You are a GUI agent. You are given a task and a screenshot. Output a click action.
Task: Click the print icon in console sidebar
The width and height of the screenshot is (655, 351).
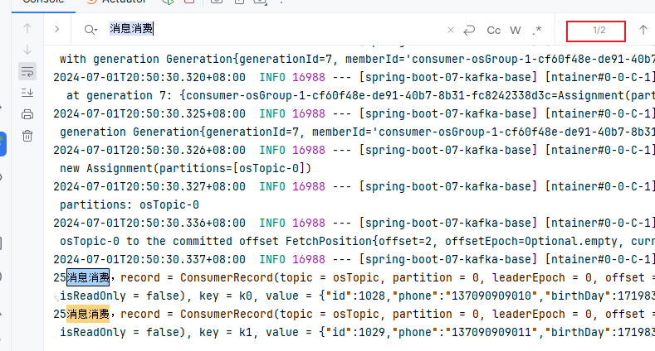[x=27, y=114]
